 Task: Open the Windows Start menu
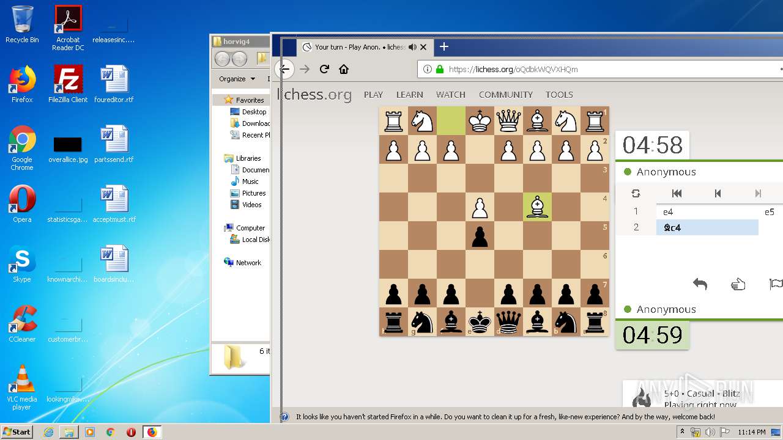[17, 431]
